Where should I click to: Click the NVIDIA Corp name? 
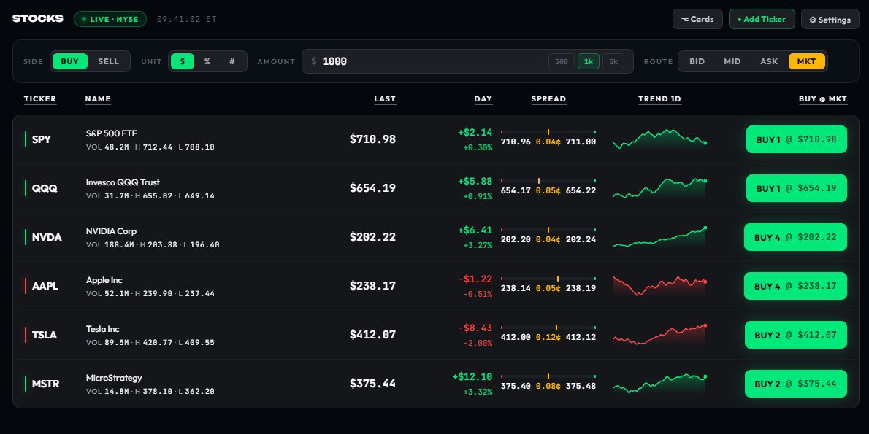click(x=112, y=230)
